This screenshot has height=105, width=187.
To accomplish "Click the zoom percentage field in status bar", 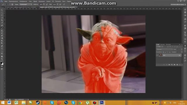I will click(6, 99).
